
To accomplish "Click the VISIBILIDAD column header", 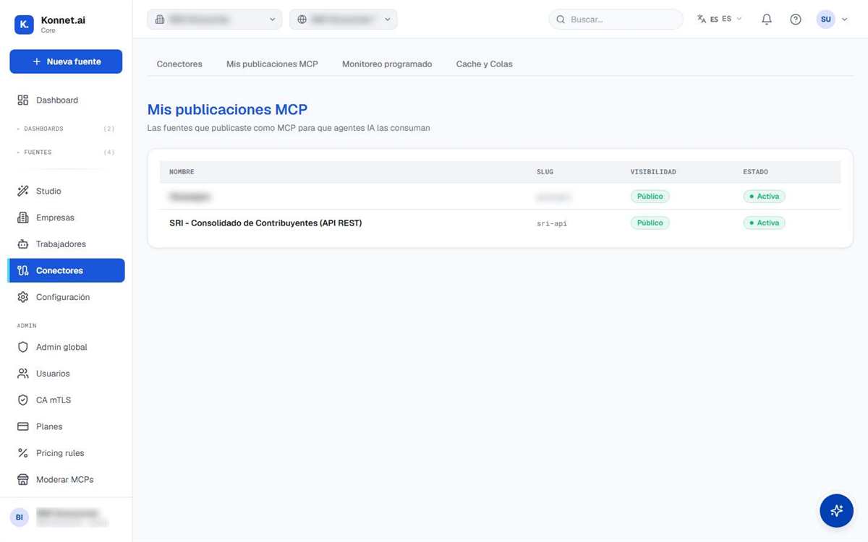I will click(653, 172).
